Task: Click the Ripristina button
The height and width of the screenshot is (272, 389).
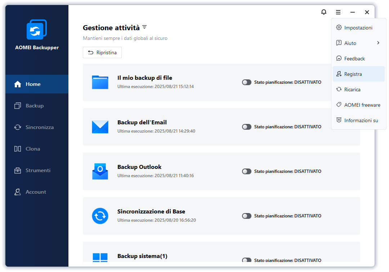Action: click(x=102, y=52)
